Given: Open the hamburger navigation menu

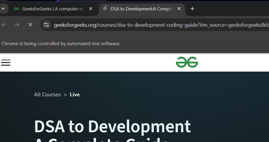Looking at the screenshot, I should pyautogui.click(x=6, y=63).
